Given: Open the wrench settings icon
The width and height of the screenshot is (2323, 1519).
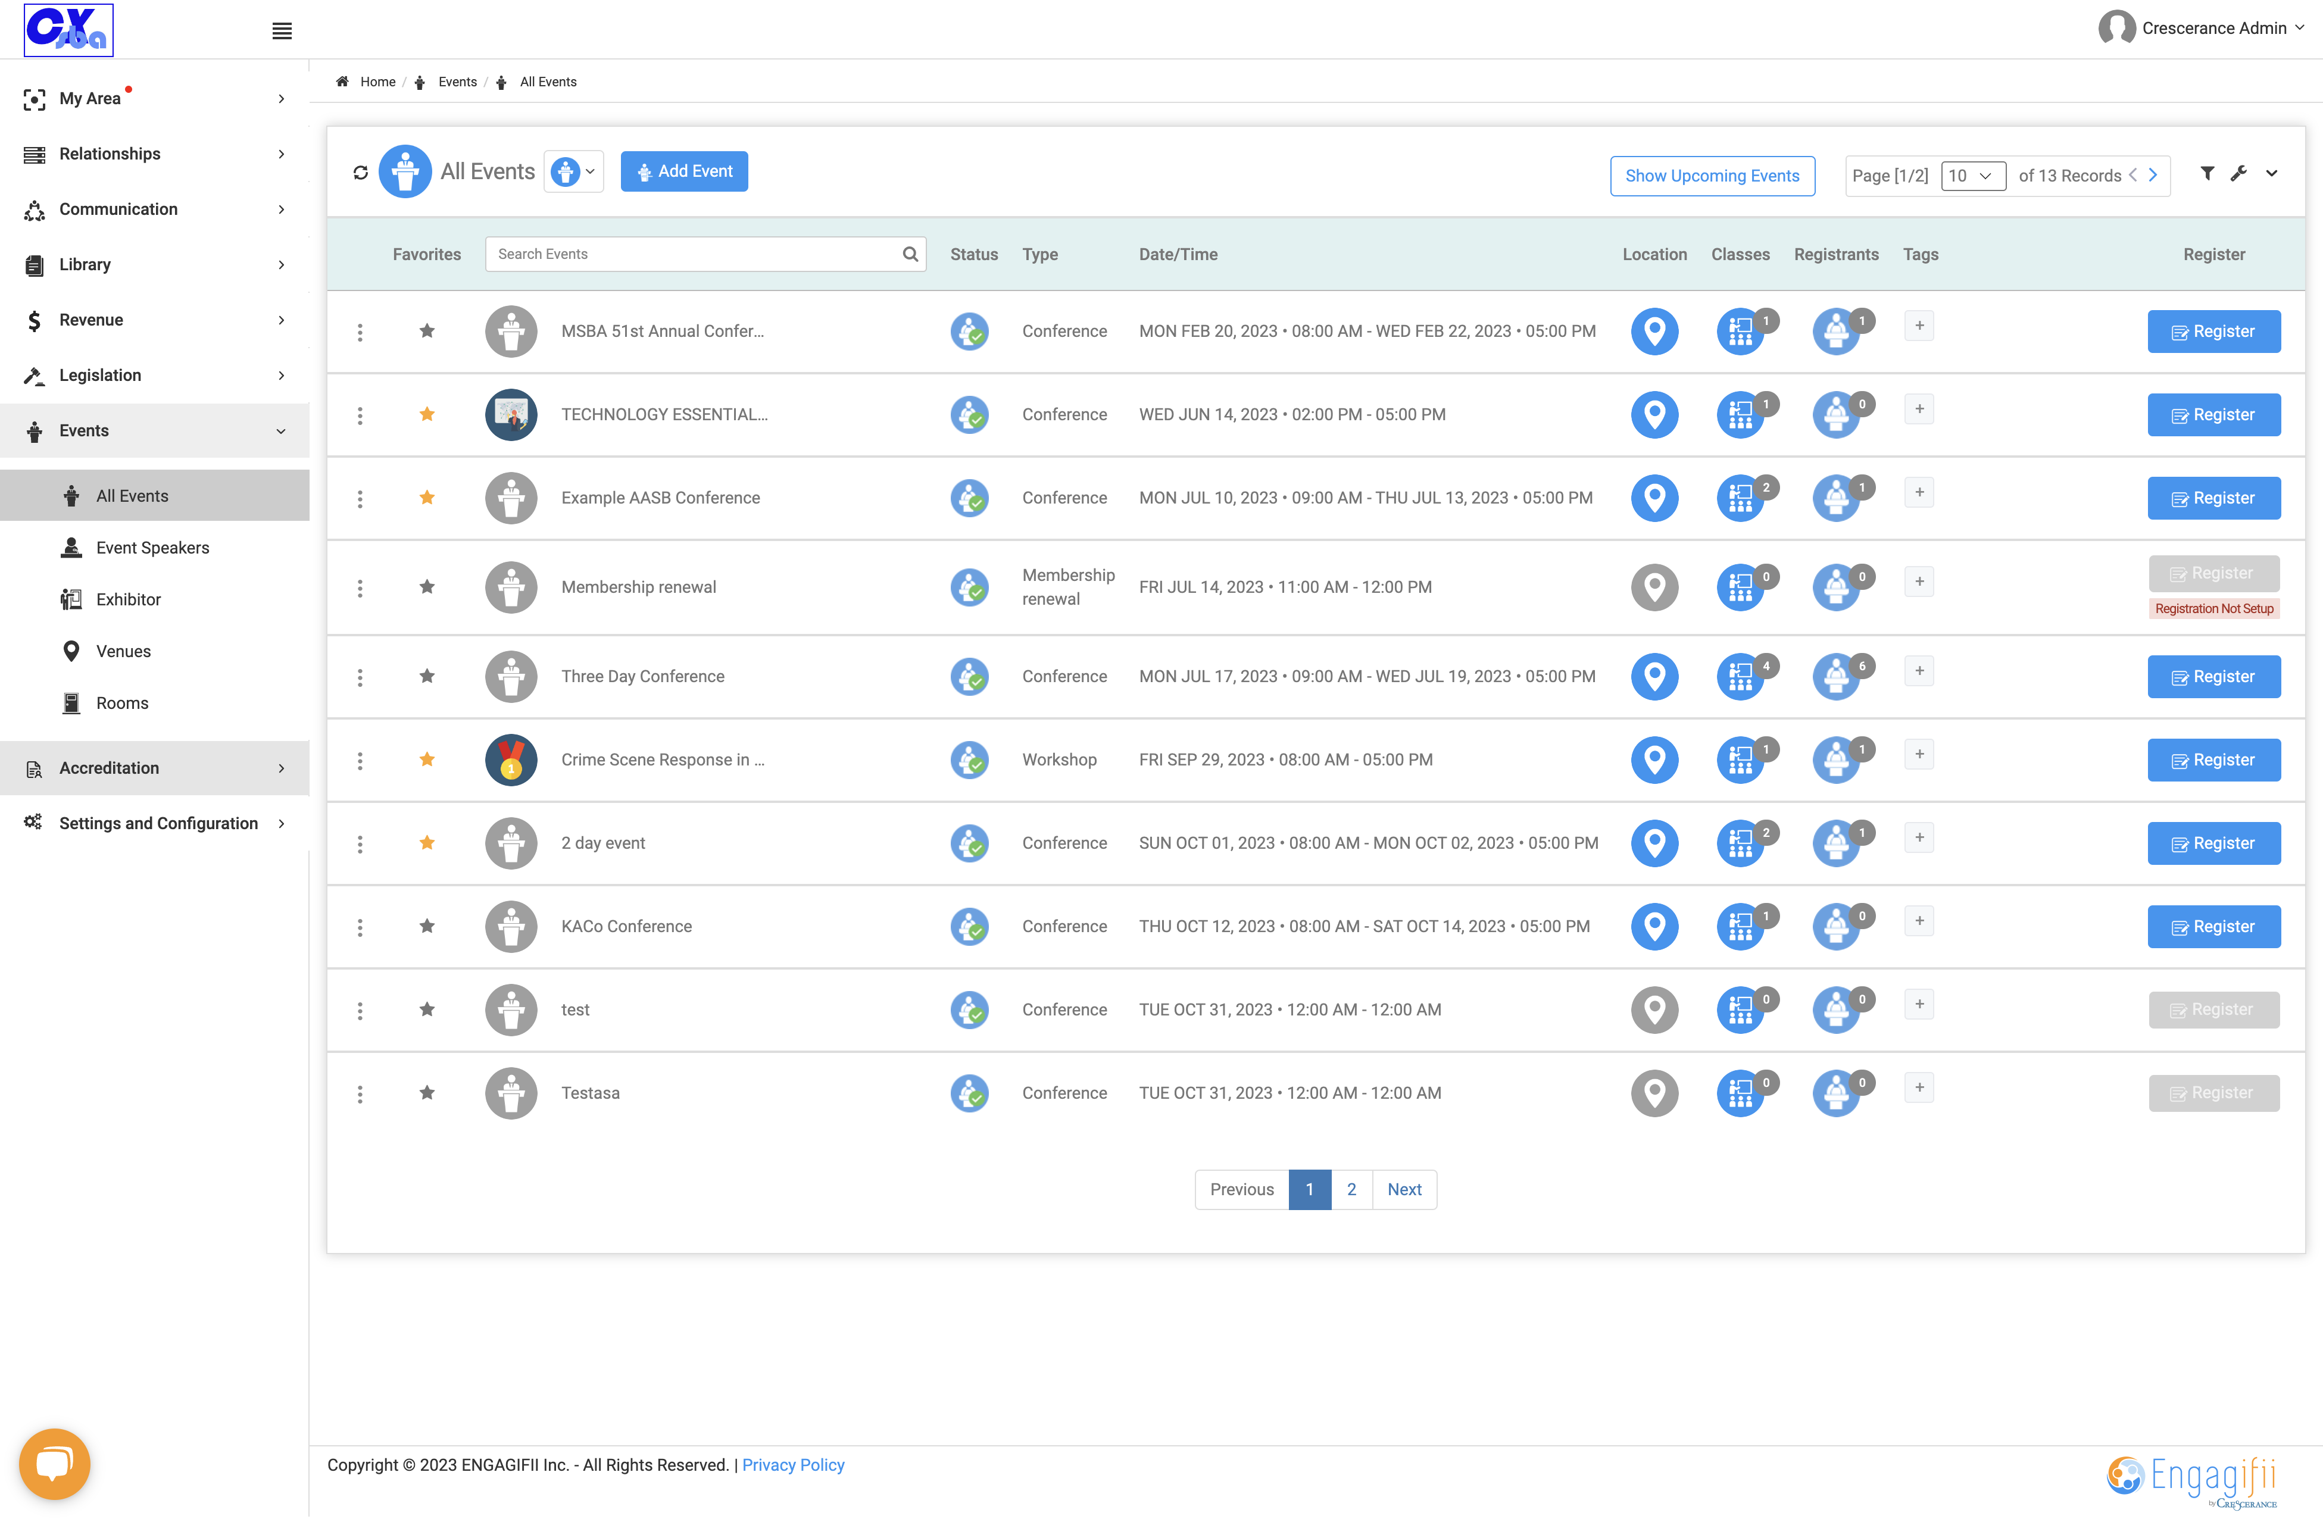Looking at the screenshot, I should coord(2239,173).
